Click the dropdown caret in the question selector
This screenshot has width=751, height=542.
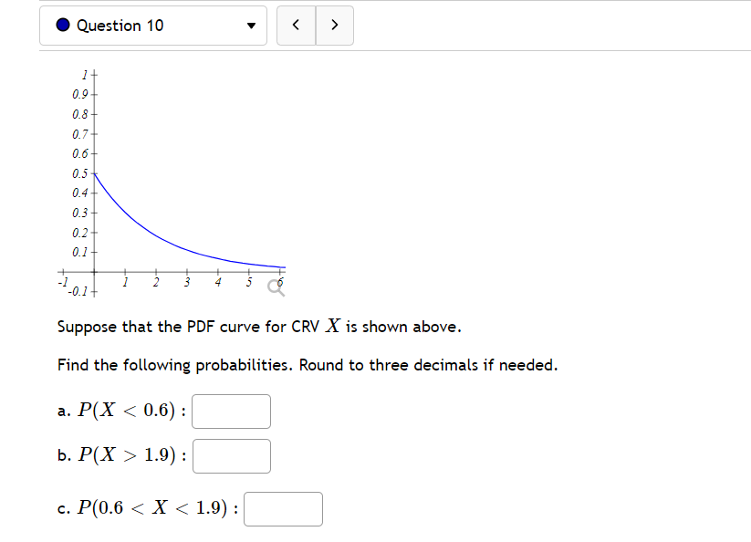(250, 26)
